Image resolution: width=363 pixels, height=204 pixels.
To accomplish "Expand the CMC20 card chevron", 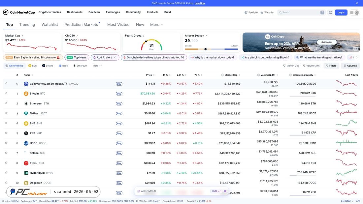I will pyautogui.click(x=77, y=36).
